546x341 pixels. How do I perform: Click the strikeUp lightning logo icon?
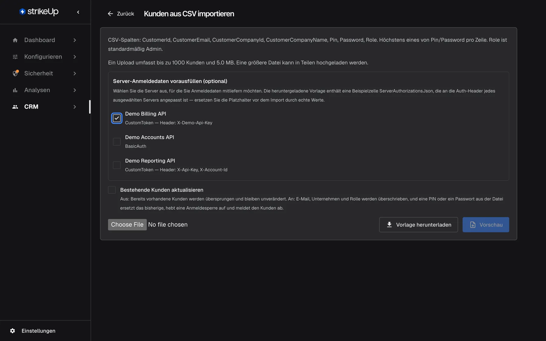click(22, 12)
